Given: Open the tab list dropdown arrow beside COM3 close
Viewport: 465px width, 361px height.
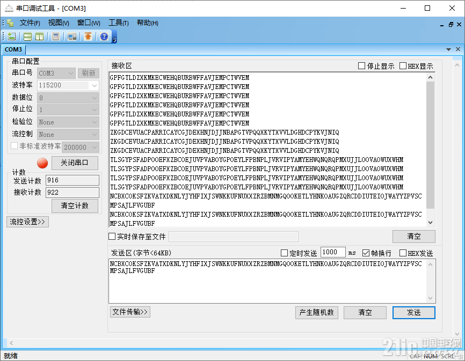Looking at the screenshot, I should click(448, 49).
